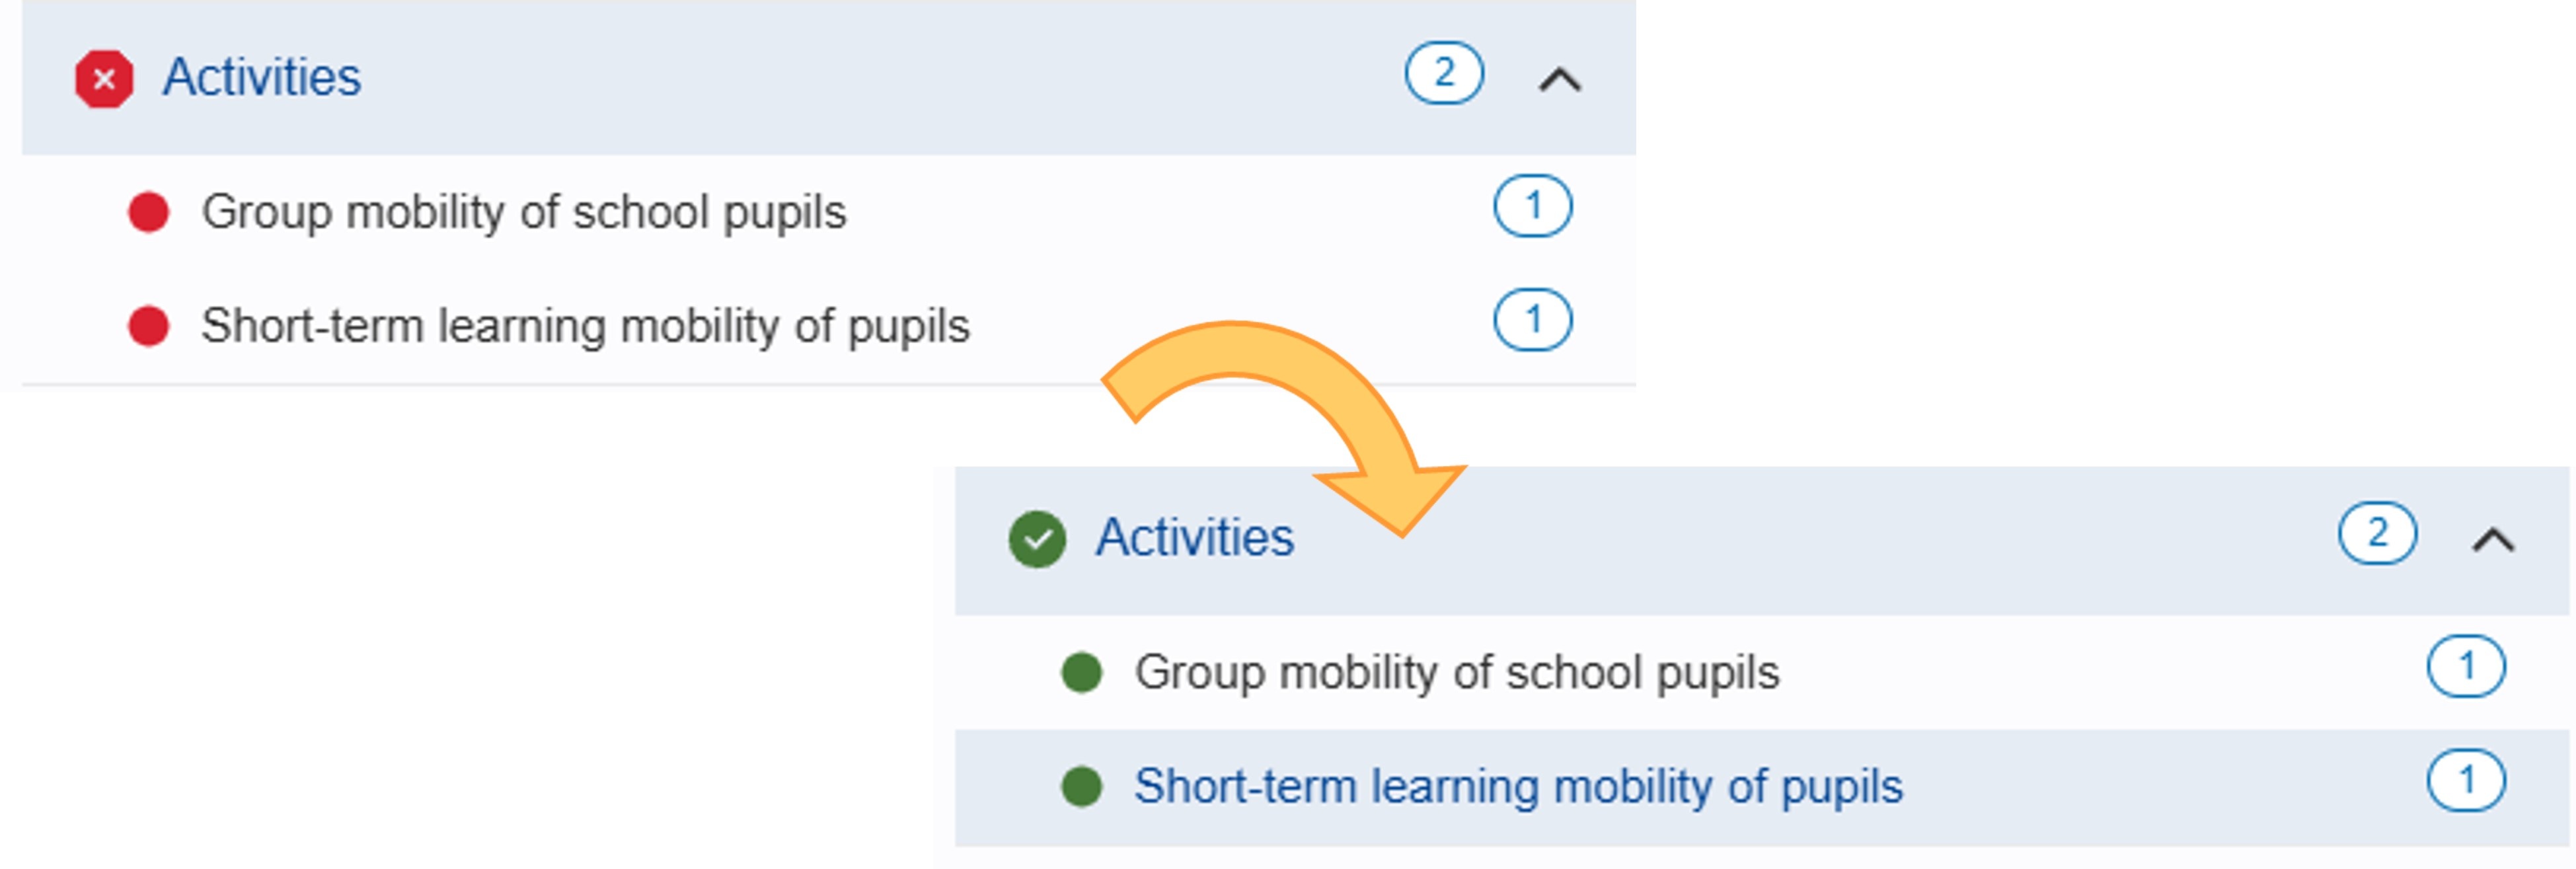Image resolution: width=2576 pixels, height=869 pixels.
Task: Click count badge 2 in red-flagged Activities header
Action: [1443, 73]
